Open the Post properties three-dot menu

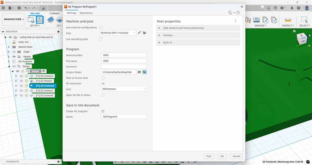(x=235, y=21)
